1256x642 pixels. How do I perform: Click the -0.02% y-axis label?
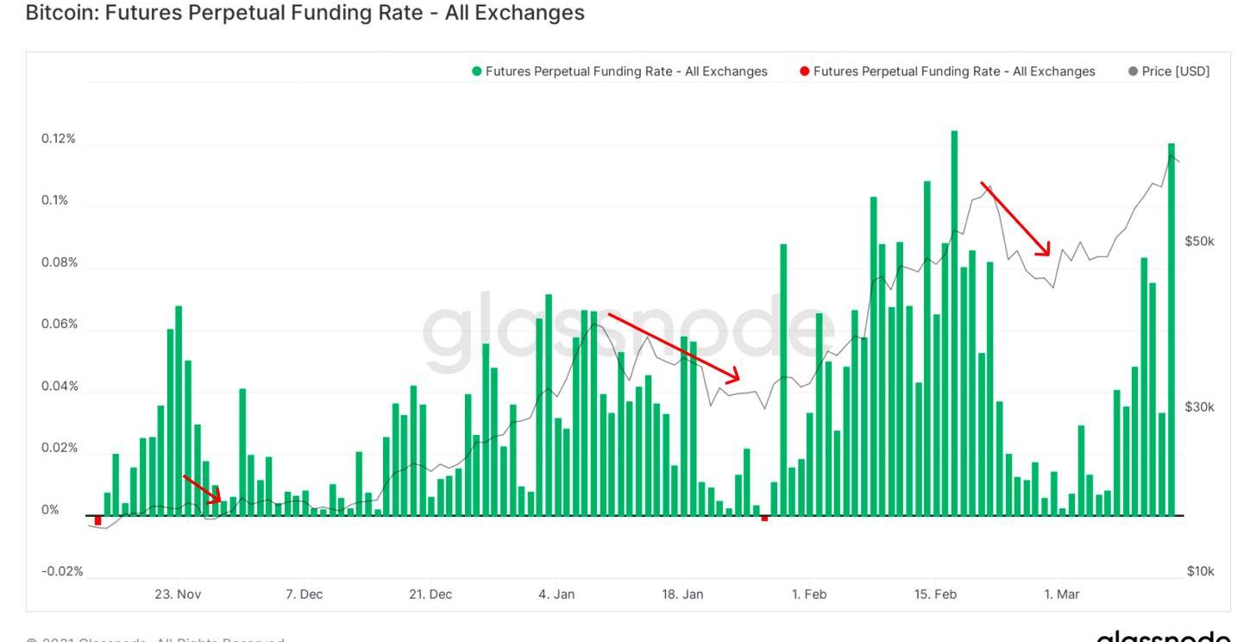62,571
